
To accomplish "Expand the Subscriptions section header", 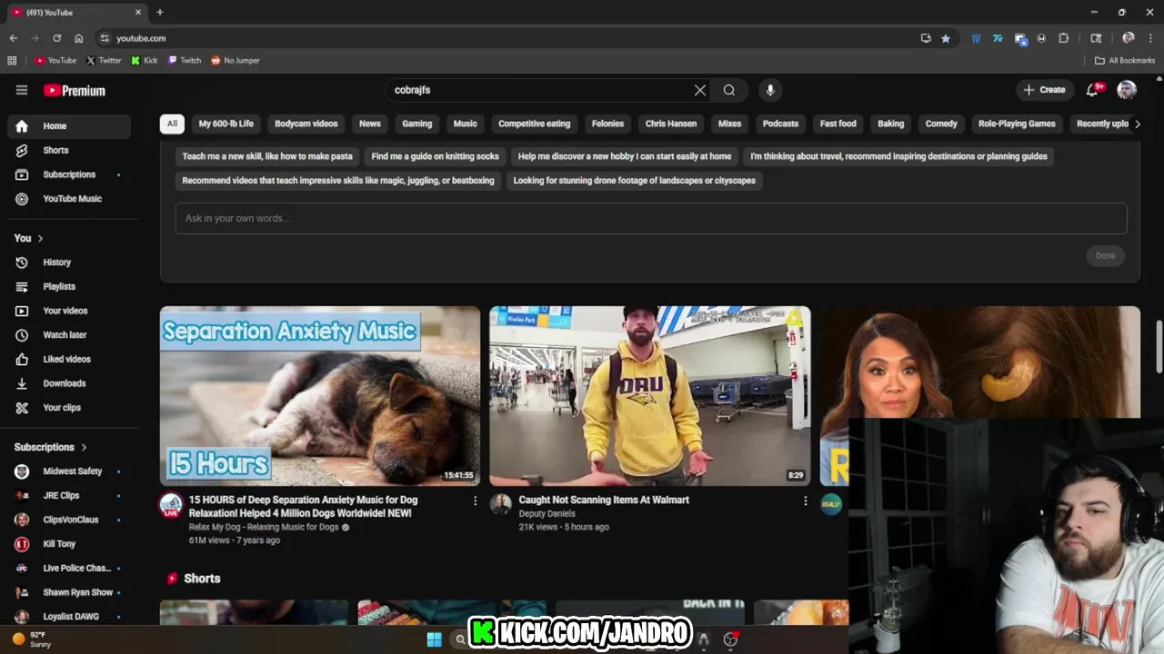I will [x=50, y=447].
